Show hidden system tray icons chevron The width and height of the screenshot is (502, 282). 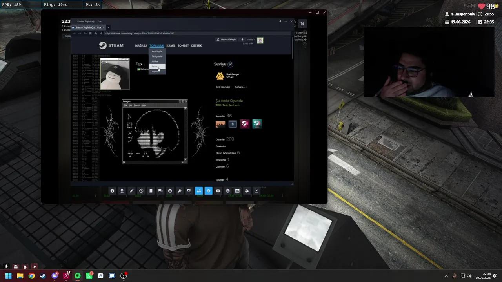point(446,276)
